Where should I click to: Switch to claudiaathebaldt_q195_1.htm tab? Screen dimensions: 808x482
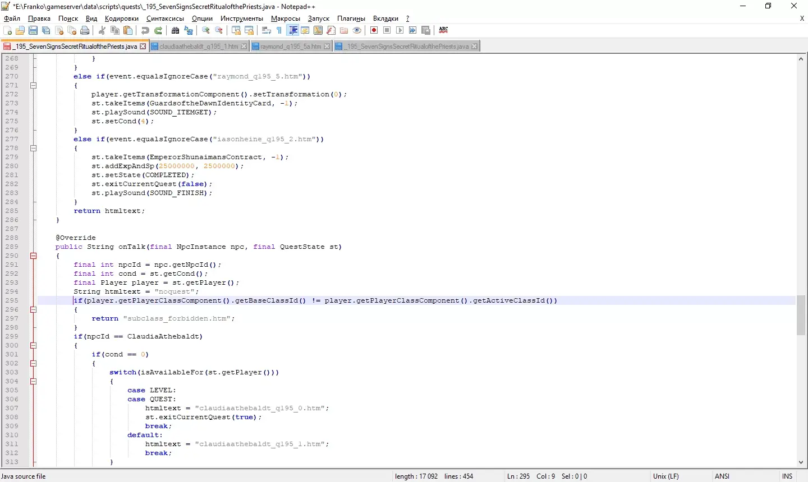coord(199,47)
